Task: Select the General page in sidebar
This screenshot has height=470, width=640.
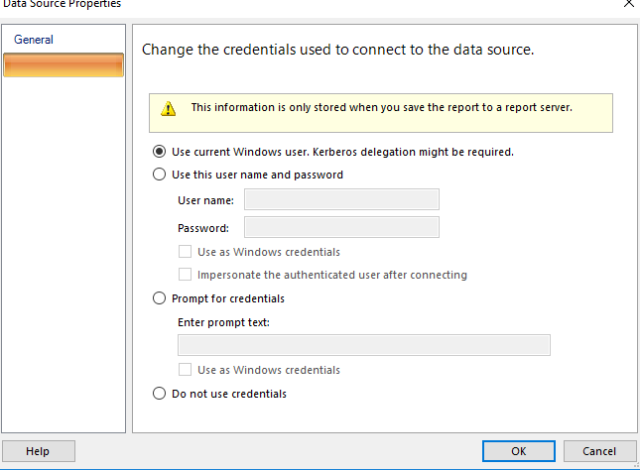Action: tap(34, 40)
